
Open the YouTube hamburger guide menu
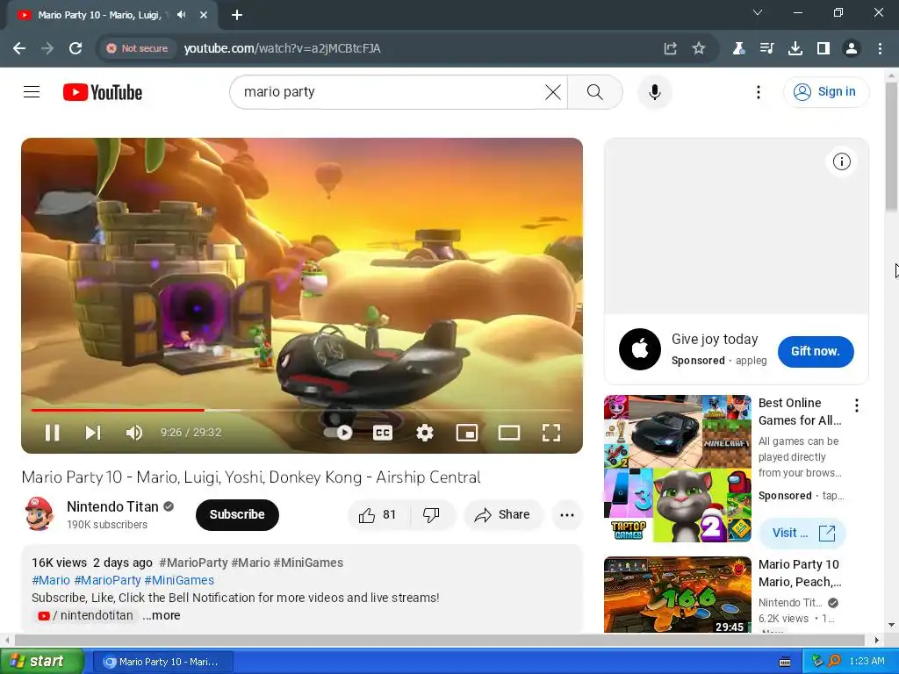click(32, 91)
